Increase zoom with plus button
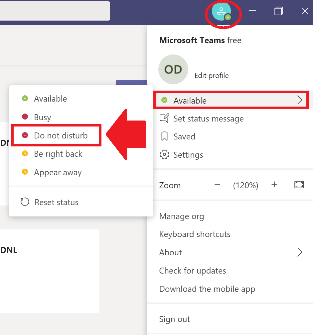Image resolution: width=313 pixels, height=335 pixels. (x=274, y=185)
